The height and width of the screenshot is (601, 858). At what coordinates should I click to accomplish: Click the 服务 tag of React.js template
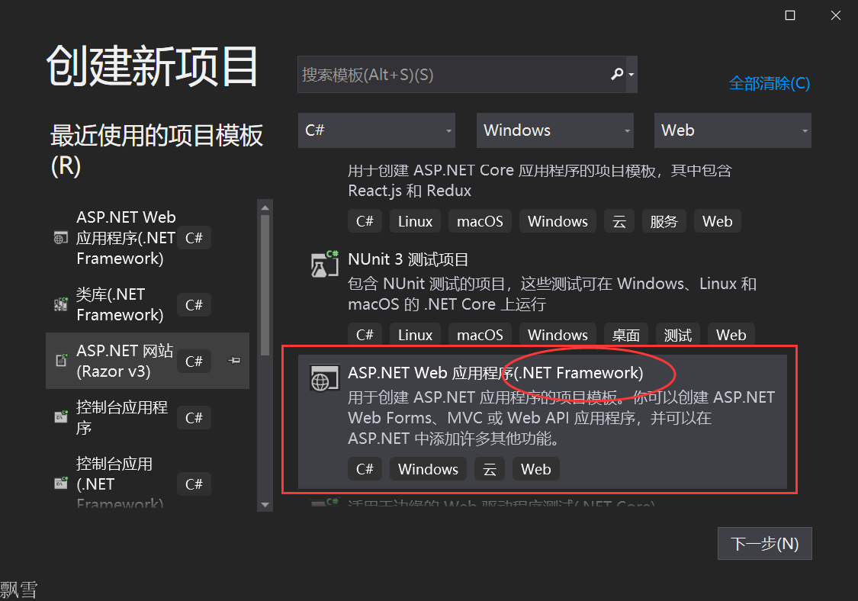click(x=664, y=221)
